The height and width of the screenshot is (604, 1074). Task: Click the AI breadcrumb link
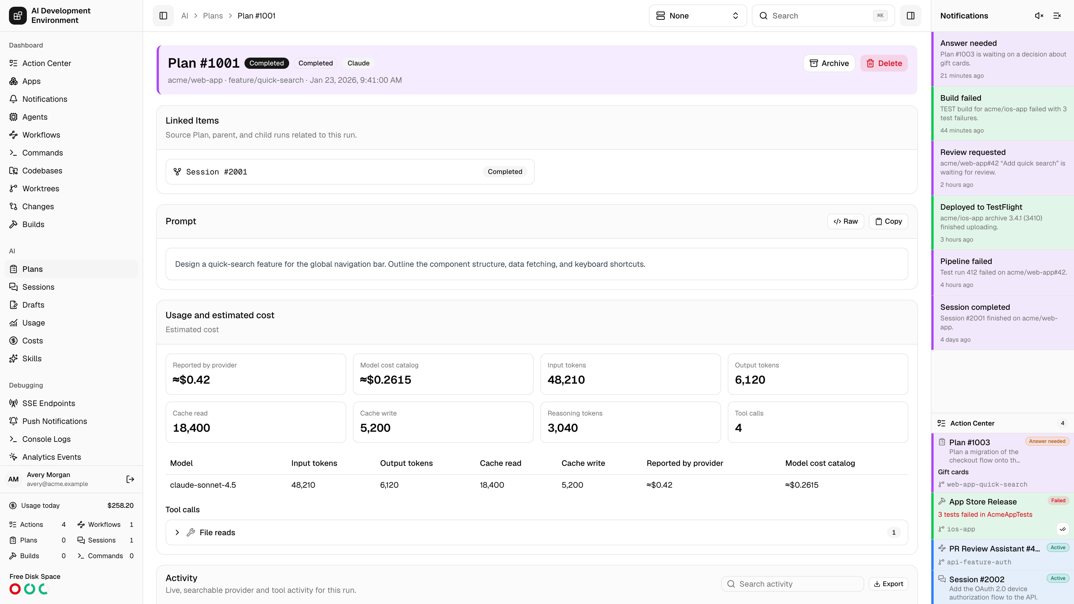click(185, 16)
